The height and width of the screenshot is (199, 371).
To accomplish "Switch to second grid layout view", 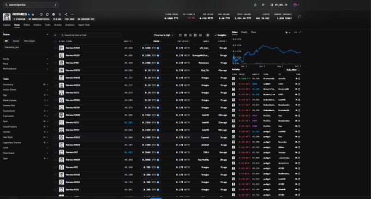I will pyautogui.click(x=185, y=35).
